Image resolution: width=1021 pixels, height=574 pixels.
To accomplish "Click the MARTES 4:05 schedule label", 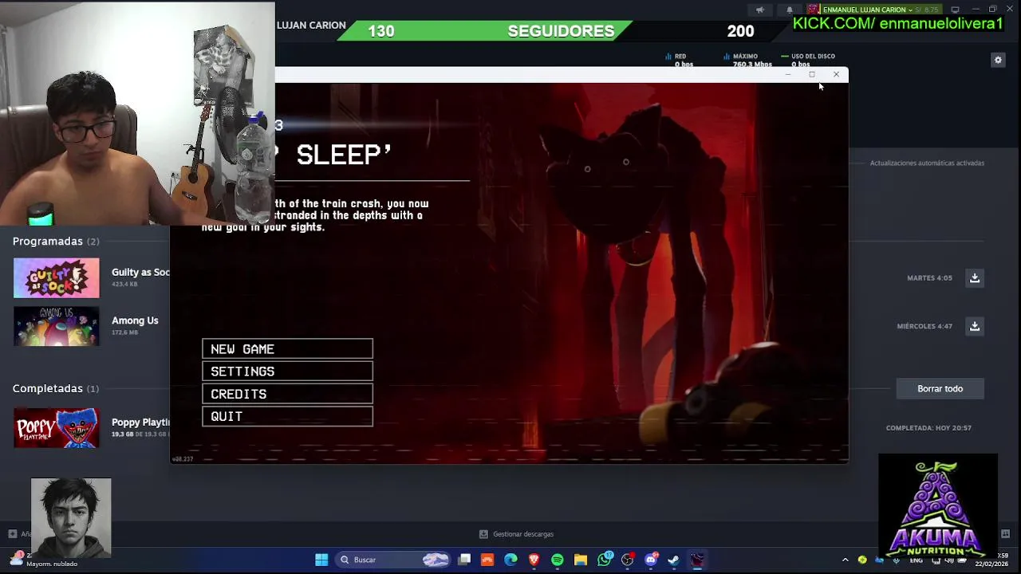I will pyautogui.click(x=929, y=278).
